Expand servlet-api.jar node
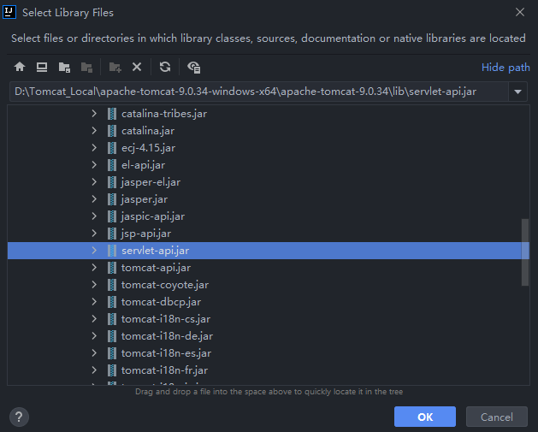 [94, 251]
